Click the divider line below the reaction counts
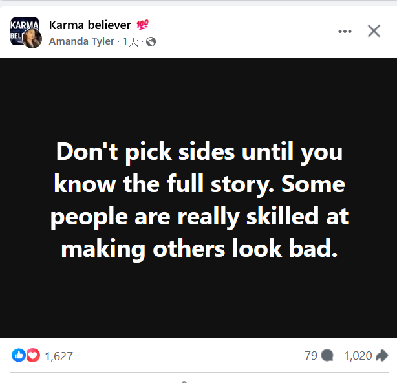 click(x=198, y=372)
